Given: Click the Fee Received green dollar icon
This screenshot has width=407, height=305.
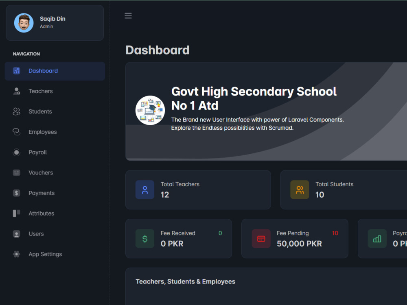Looking at the screenshot, I should tap(145, 239).
